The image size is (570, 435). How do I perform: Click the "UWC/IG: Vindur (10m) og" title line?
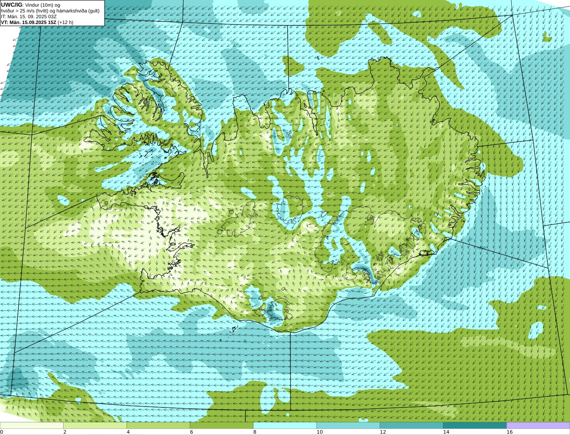30,4
